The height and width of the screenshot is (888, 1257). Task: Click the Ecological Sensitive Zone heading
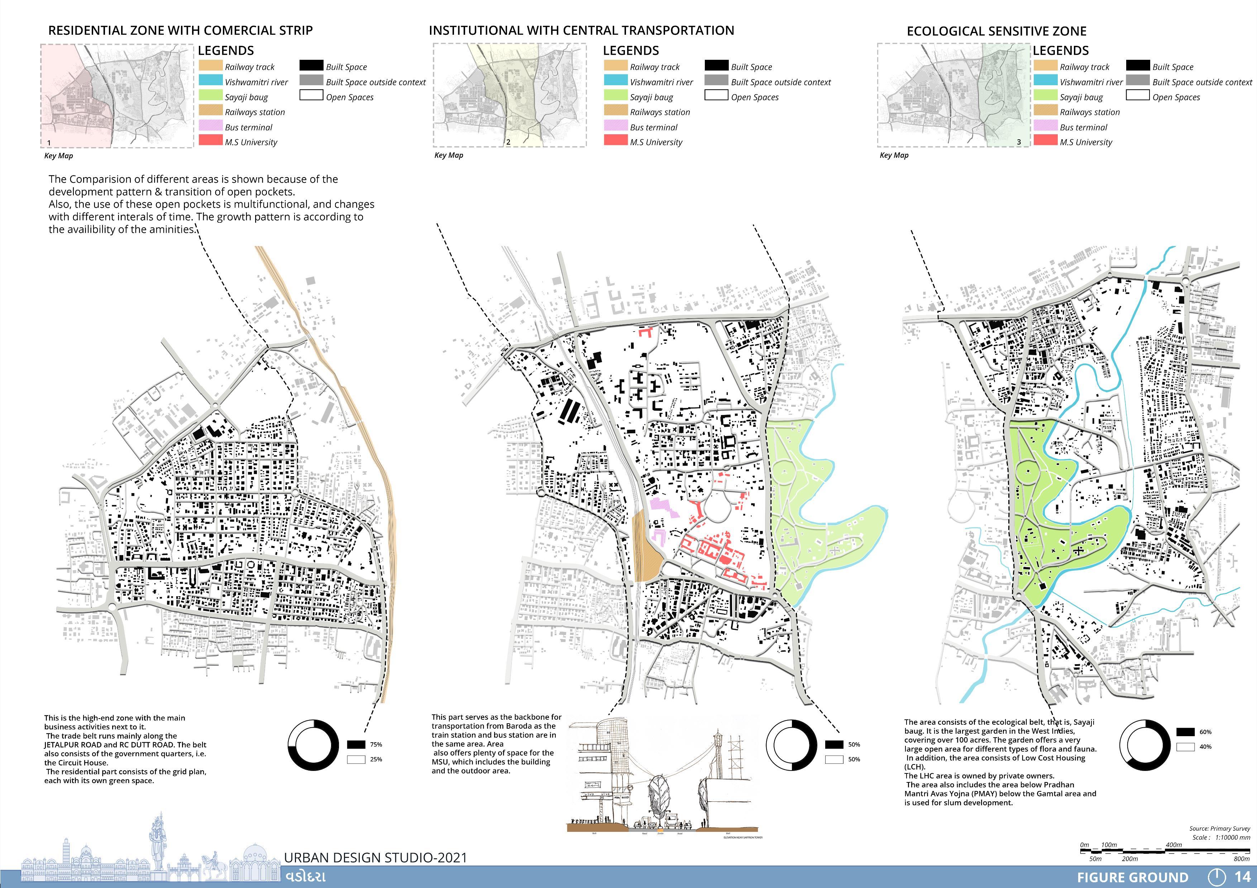996,31
